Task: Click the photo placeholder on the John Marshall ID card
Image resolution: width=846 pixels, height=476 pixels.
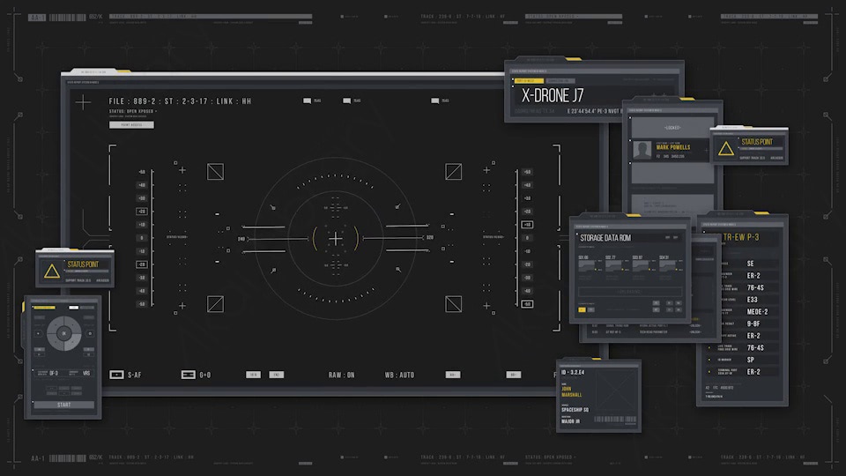Action: pos(615,391)
